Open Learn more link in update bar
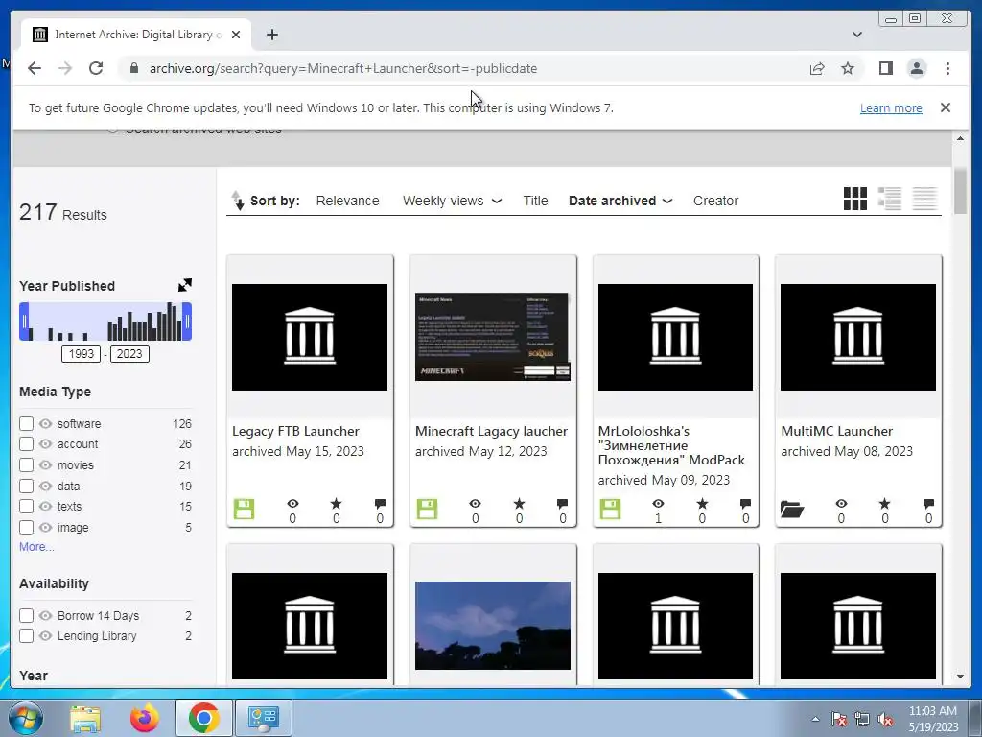Viewport: 982px width, 737px height. click(891, 107)
